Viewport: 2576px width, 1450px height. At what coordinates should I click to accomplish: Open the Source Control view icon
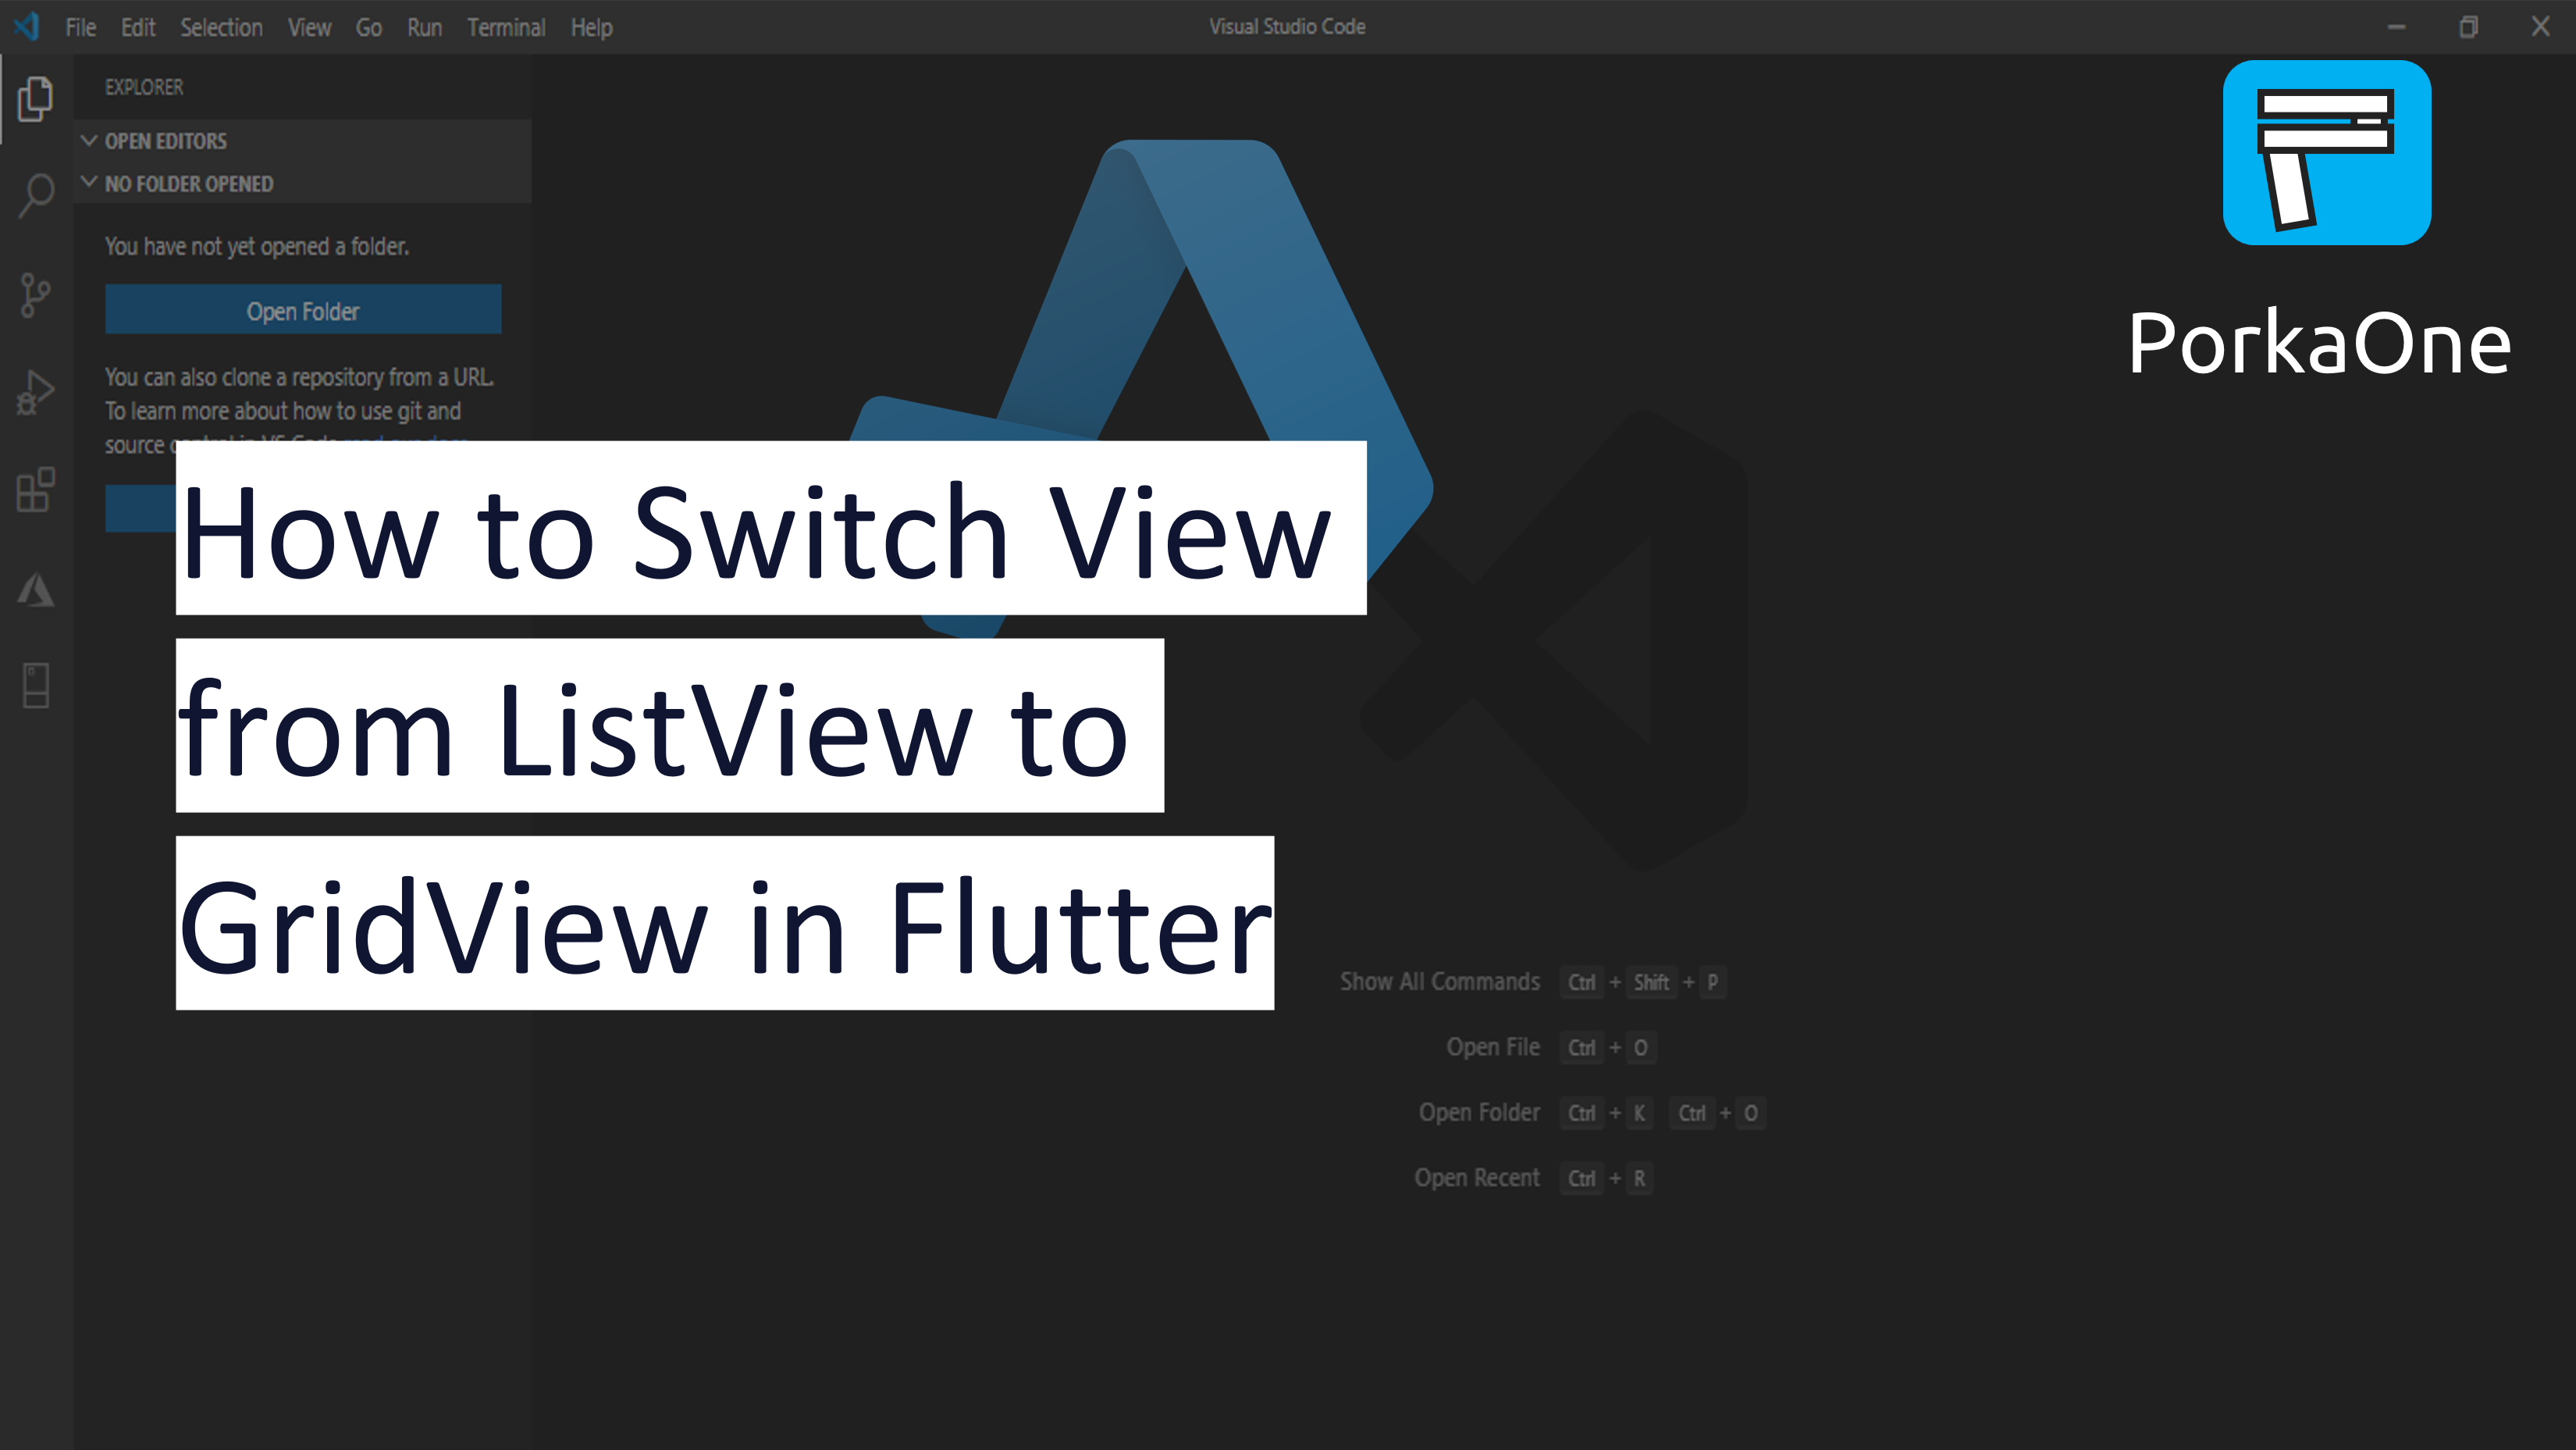pos(36,295)
